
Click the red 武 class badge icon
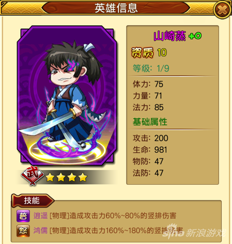[x=32, y=175]
